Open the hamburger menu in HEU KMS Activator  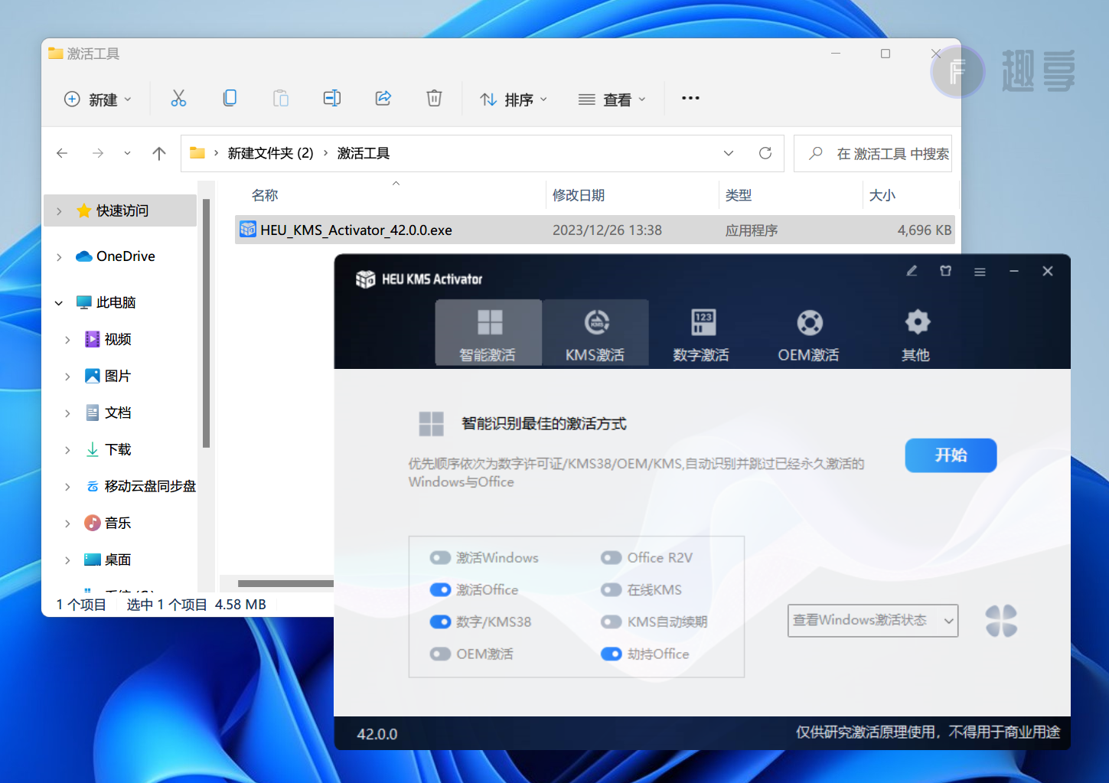point(980,272)
